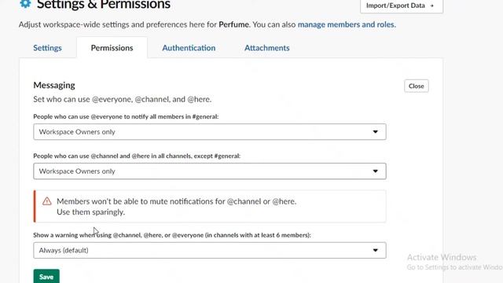Click the Activate Windows watermark text

442,257
